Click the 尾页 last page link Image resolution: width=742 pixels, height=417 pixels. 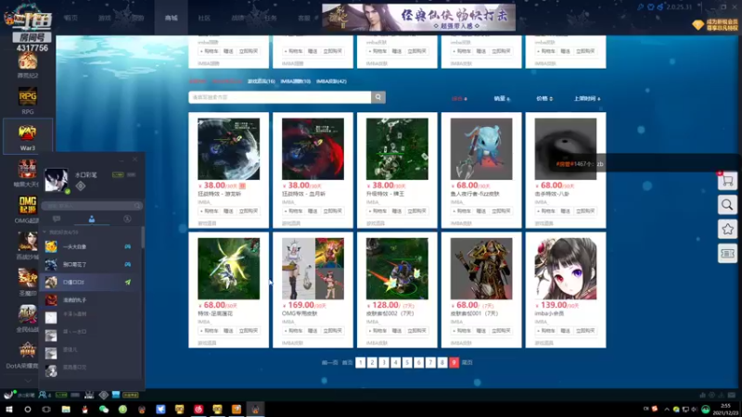pos(467,362)
